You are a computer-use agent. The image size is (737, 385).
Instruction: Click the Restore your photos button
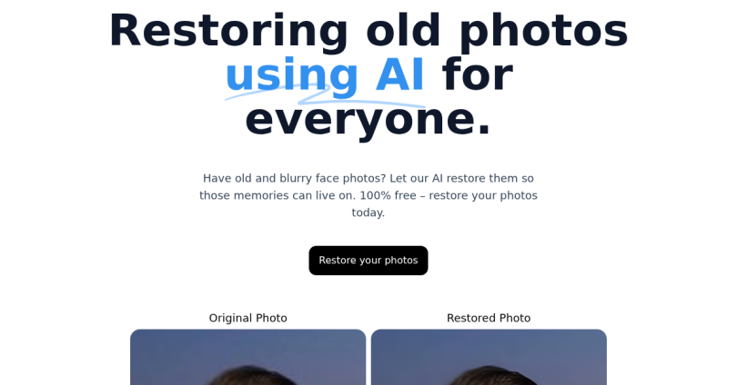tap(368, 261)
